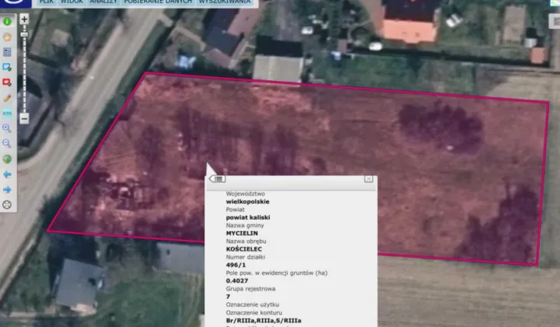
Task: Click the crosshair locate tool
Action: coord(7,205)
